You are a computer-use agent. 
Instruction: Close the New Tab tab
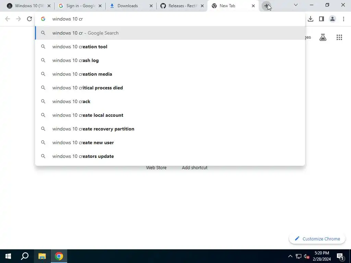pos(253,6)
